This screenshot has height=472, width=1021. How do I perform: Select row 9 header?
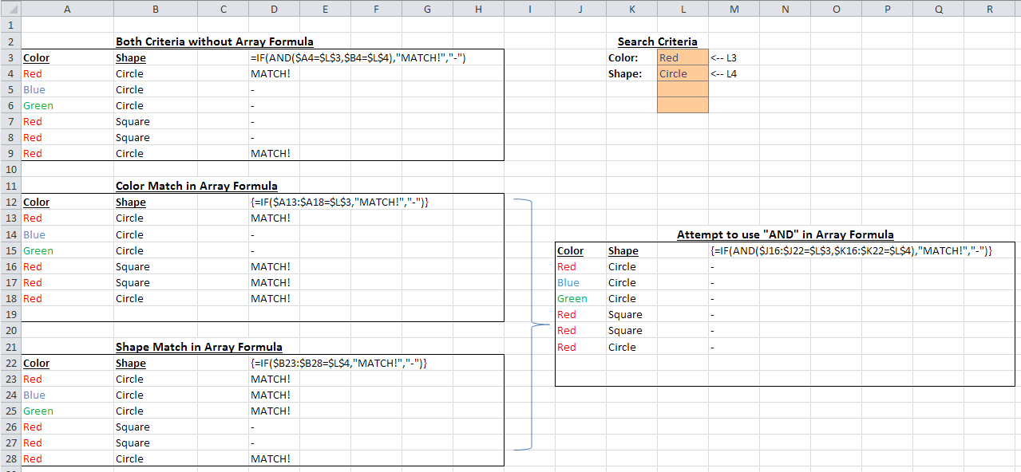pos(10,153)
